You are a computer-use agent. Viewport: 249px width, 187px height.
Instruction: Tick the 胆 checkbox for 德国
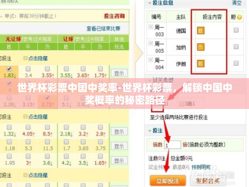click(x=236, y=30)
